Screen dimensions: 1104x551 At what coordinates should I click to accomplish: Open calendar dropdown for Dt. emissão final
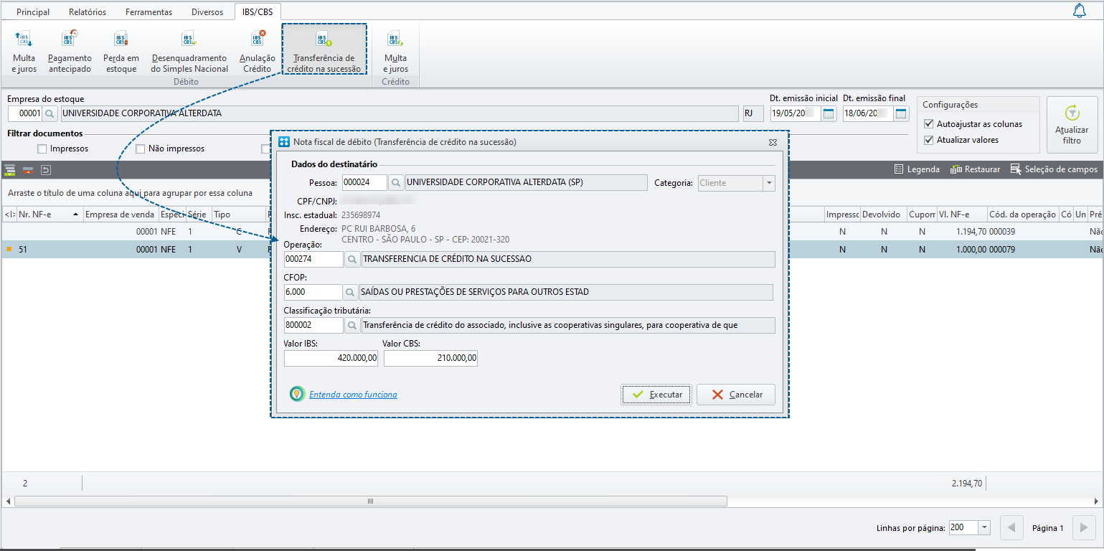(902, 113)
